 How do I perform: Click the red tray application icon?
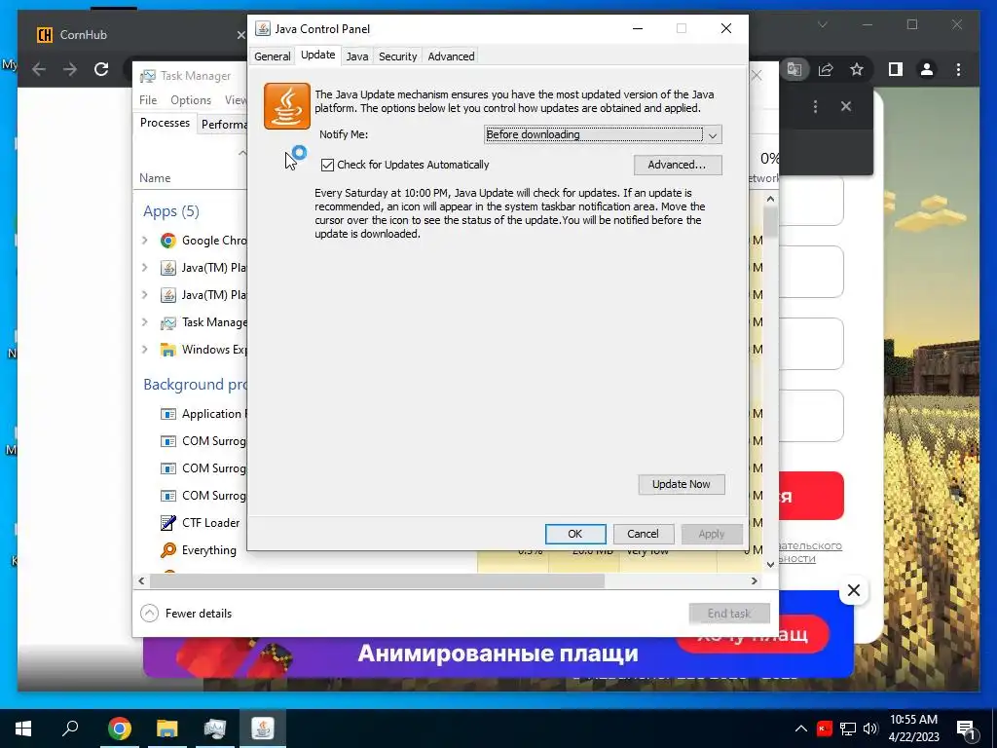825,729
